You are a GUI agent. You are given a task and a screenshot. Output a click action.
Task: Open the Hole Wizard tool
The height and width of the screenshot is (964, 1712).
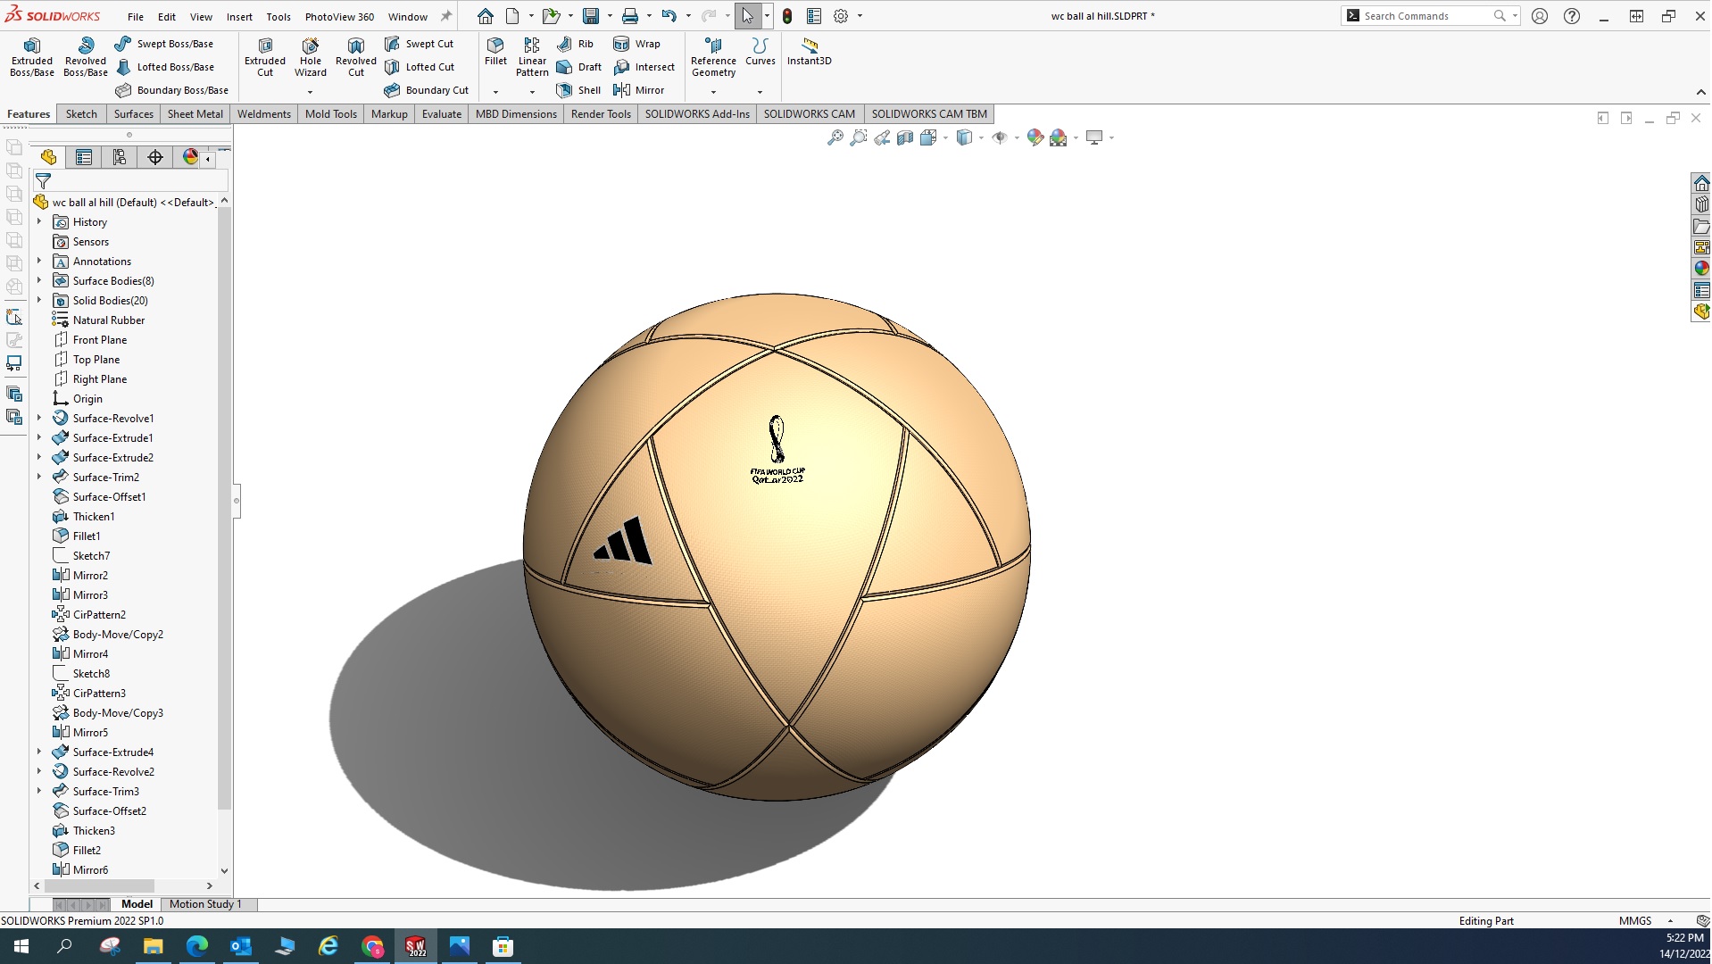click(x=310, y=57)
